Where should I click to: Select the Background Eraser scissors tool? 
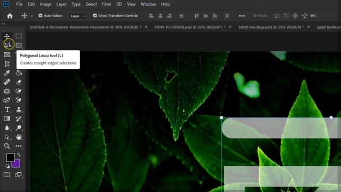point(19,100)
